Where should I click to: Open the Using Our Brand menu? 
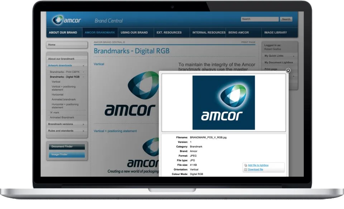[x=136, y=33]
